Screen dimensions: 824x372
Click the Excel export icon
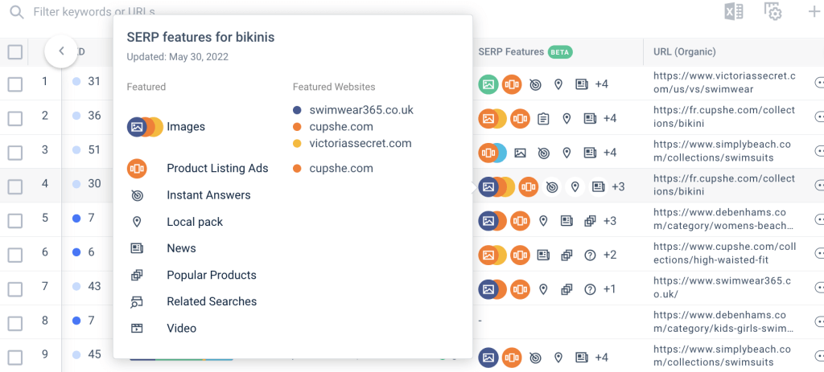click(734, 11)
